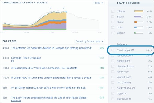154x103 pixels.
Task: Select the Social label in Traffic Sources
Action: coord(120,17)
